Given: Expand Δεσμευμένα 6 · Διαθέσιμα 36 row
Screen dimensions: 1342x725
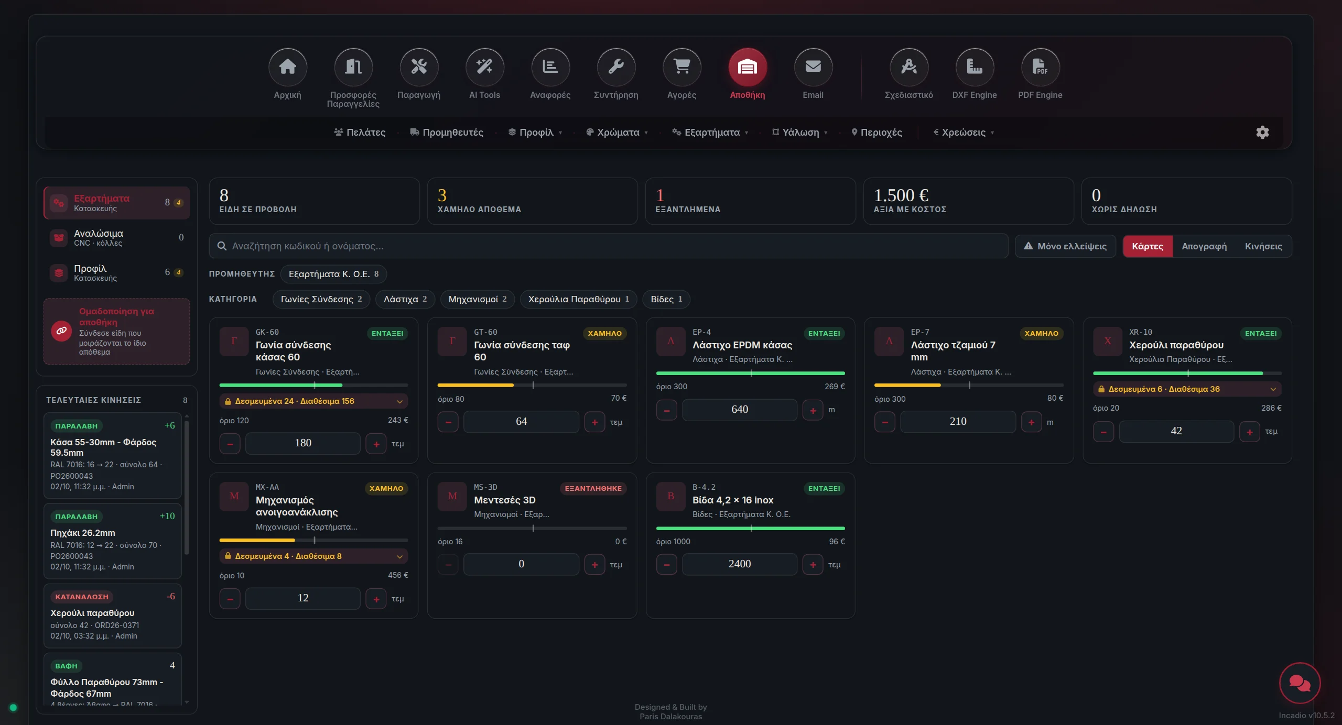Looking at the screenshot, I should tap(1187, 389).
